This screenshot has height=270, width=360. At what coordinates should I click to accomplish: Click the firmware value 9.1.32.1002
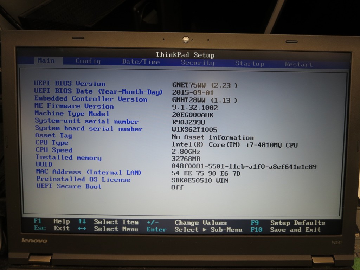195,108
